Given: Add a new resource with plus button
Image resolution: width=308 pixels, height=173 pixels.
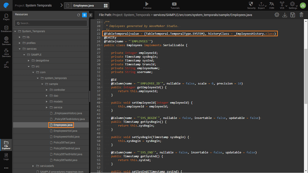Looking at the screenshot, I should pos(85,15).
